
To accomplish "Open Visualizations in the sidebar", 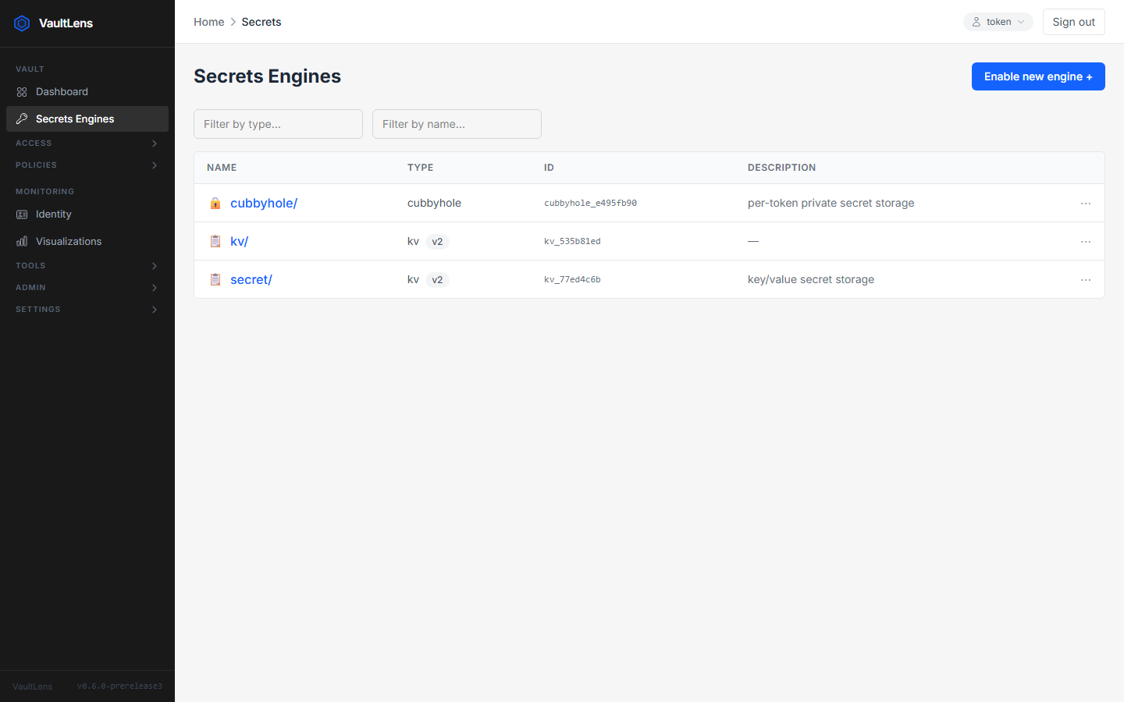I will (87, 242).
